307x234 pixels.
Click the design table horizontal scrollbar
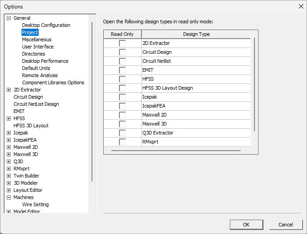tap(176, 151)
